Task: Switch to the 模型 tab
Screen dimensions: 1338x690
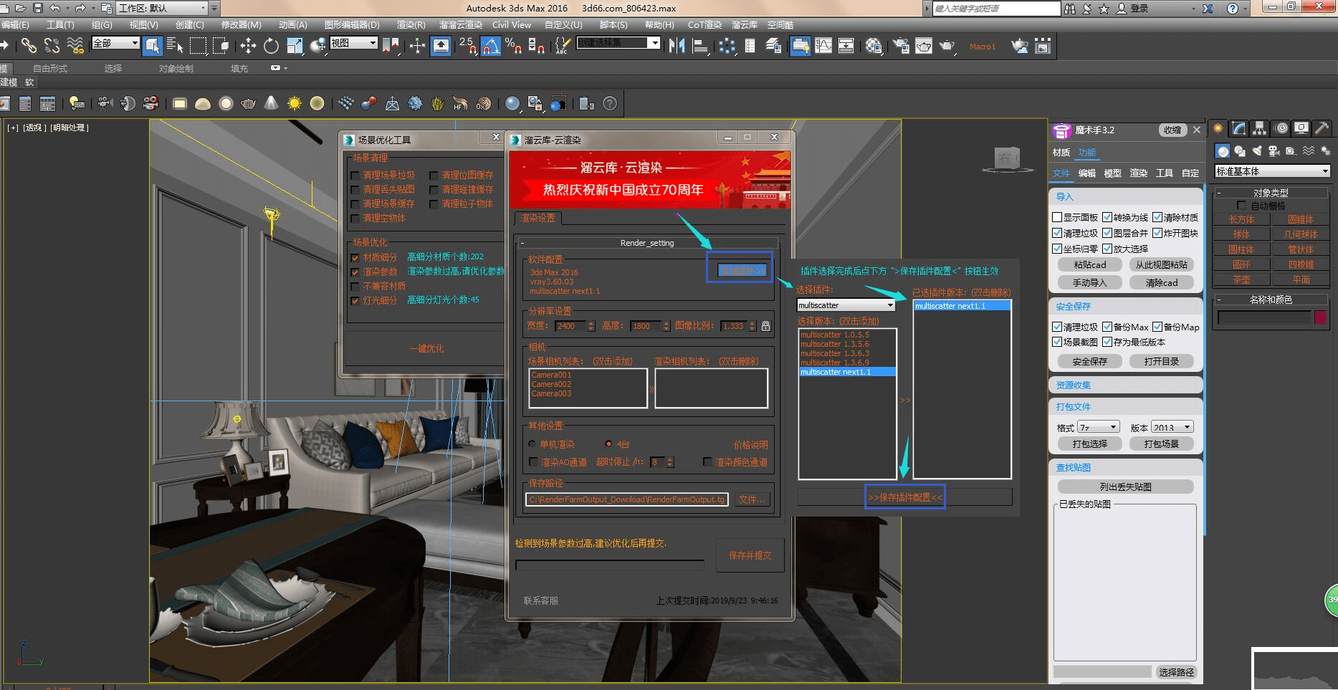Action: coord(1112,173)
